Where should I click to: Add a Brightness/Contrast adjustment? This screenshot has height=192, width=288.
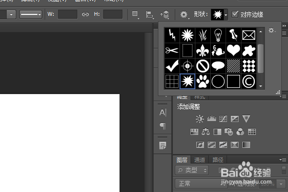(x=200, y=119)
